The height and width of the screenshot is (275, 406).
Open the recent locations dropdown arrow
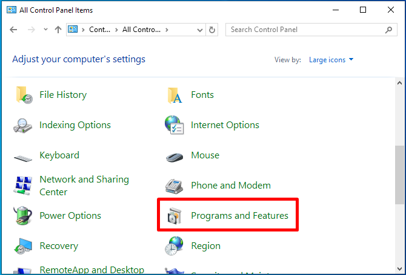click(45, 30)
